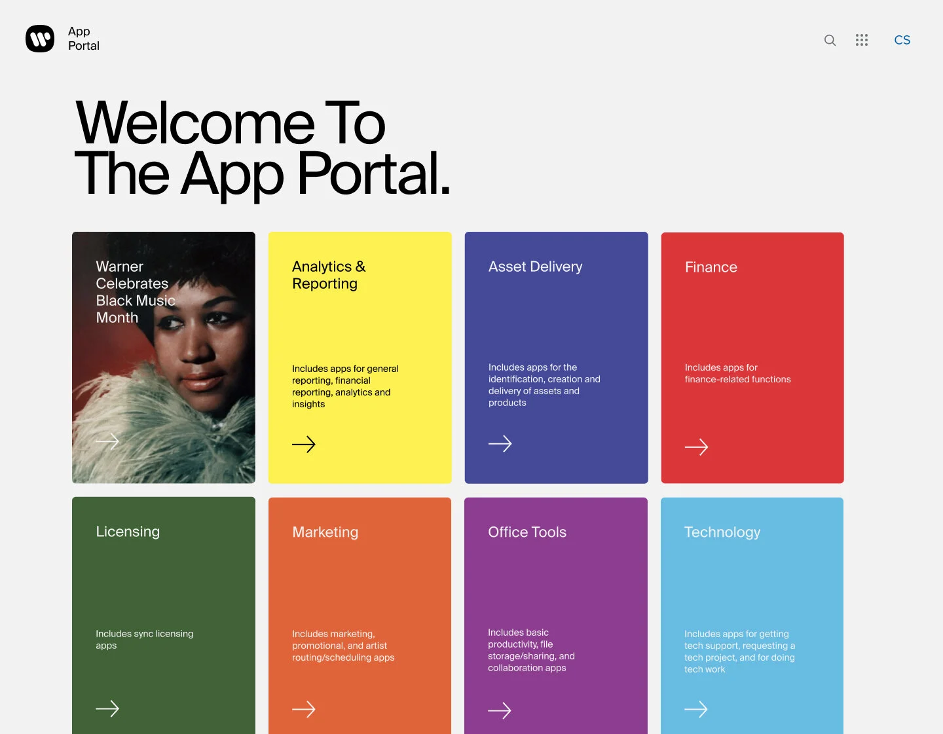This screenshot has width=943, height=734.
Task: Click the arrow on the Finance card
Action: (x=697, y=447)
